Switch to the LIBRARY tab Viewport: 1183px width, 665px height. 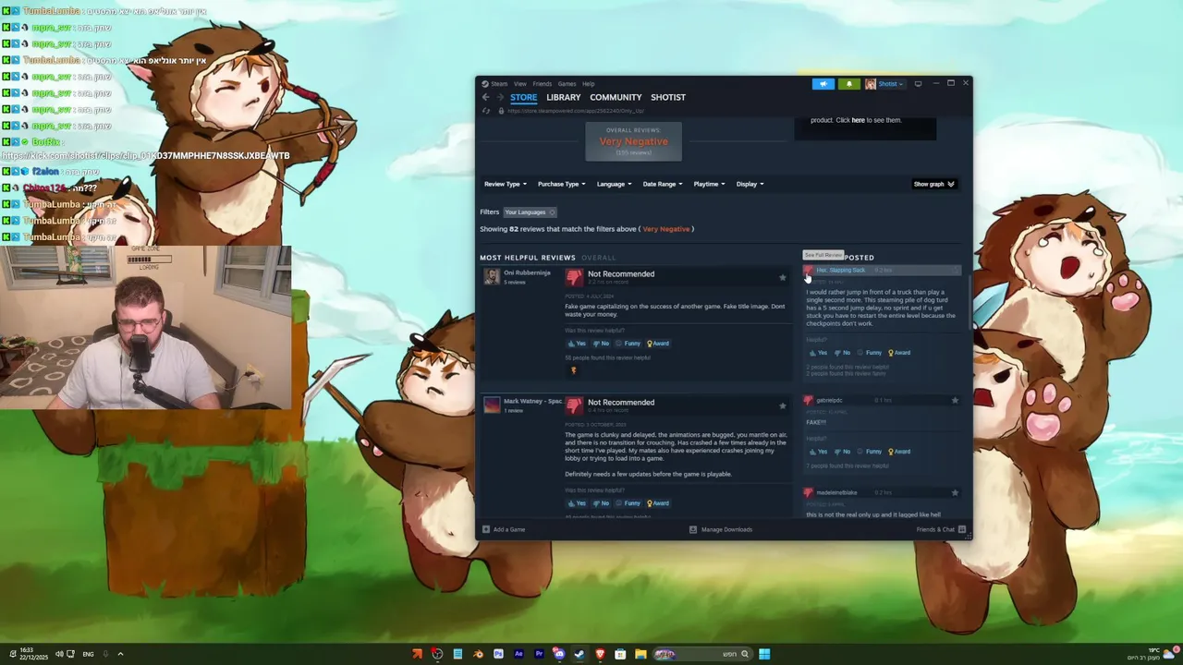[x=564, y=97]
